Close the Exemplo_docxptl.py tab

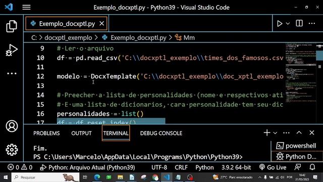coord(102,24)
